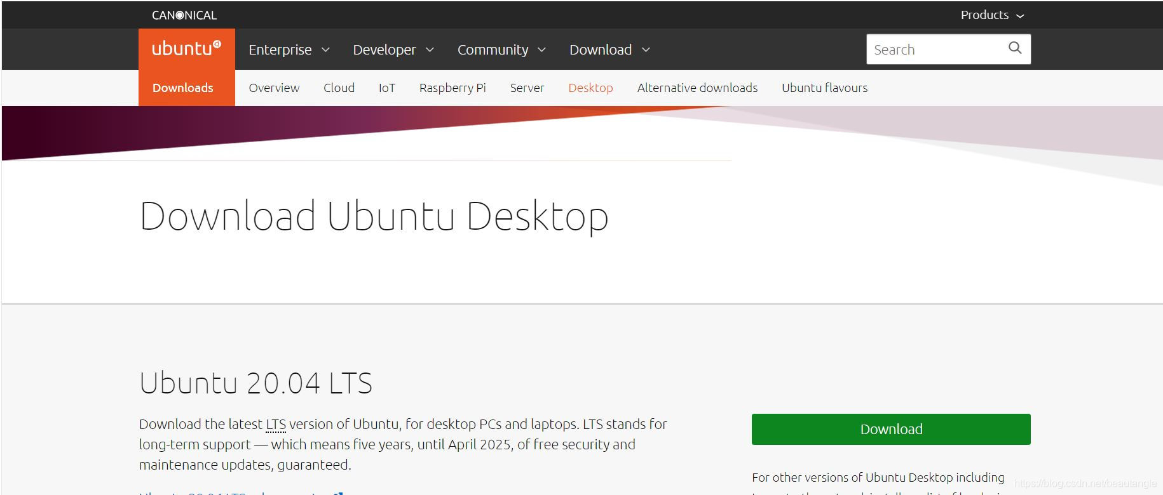The height and width of the screenshot is (495, 1163).
Task: Expand the Download navigation menu
Action: (x=609, y=49)
